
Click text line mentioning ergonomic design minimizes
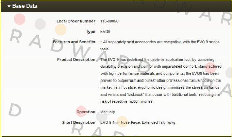(160, 87)
